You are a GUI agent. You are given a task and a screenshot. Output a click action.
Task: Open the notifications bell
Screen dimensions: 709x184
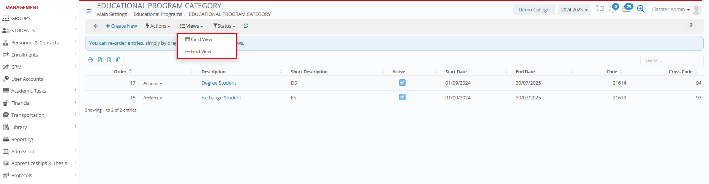click(612, 9)
